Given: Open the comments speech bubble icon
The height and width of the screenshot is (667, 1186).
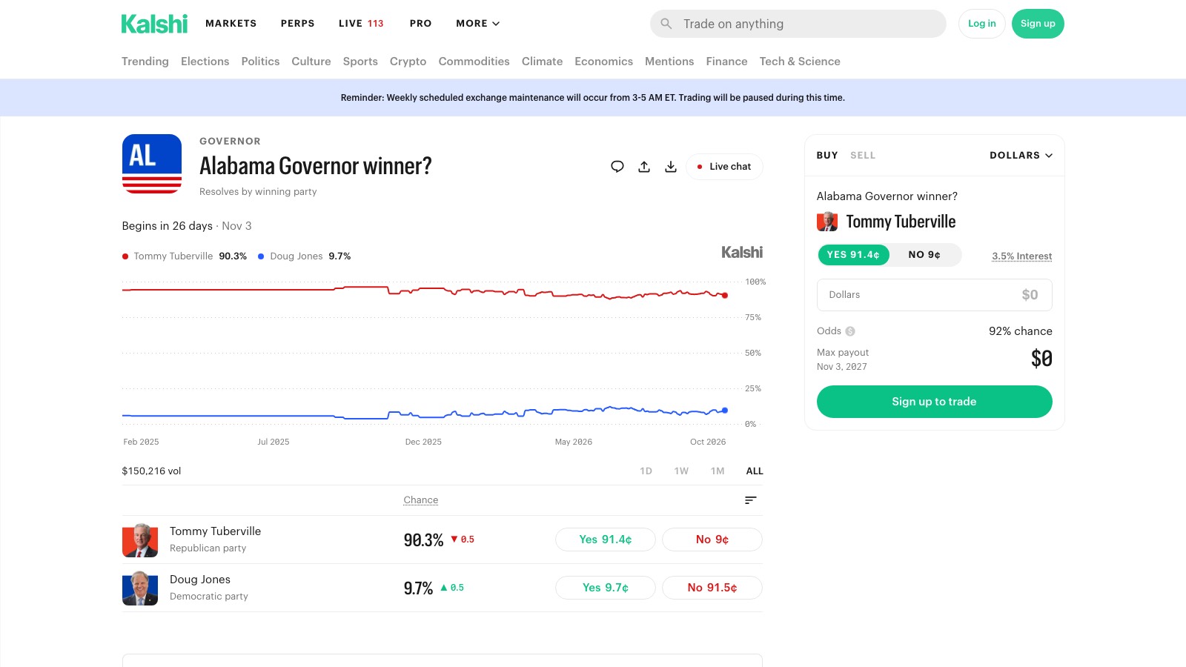Looking at the screenshot, I should coord(617,167).
